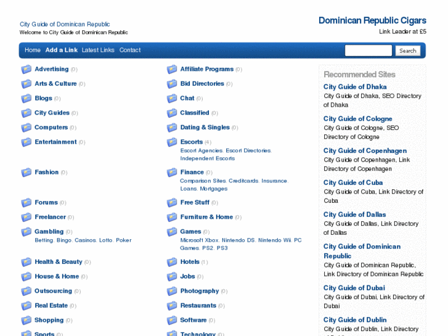Visit City Guide of Dhaka recommended site
Screen dimensions: 448x336
point(355,87)
